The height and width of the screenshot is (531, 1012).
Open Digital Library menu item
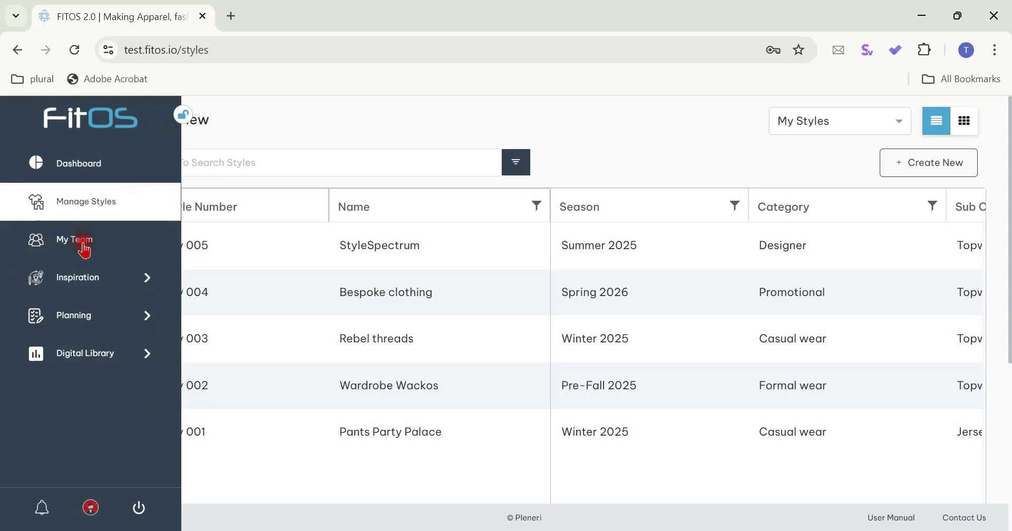(x=91, y=353)
